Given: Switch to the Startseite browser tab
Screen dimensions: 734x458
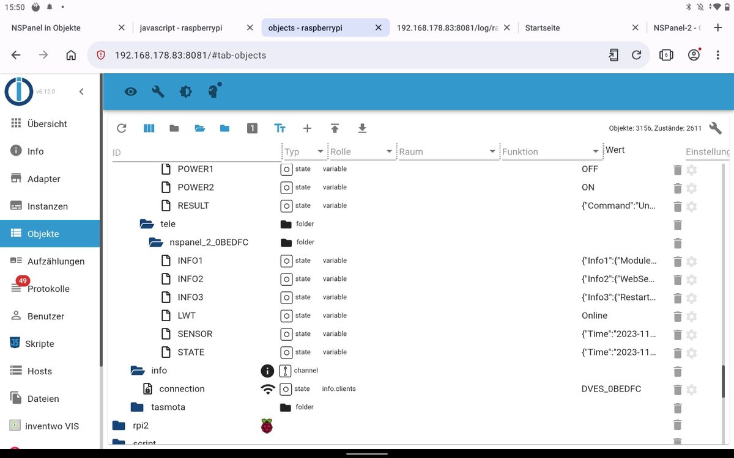Looking at the screenshot, I should (543, 28).
